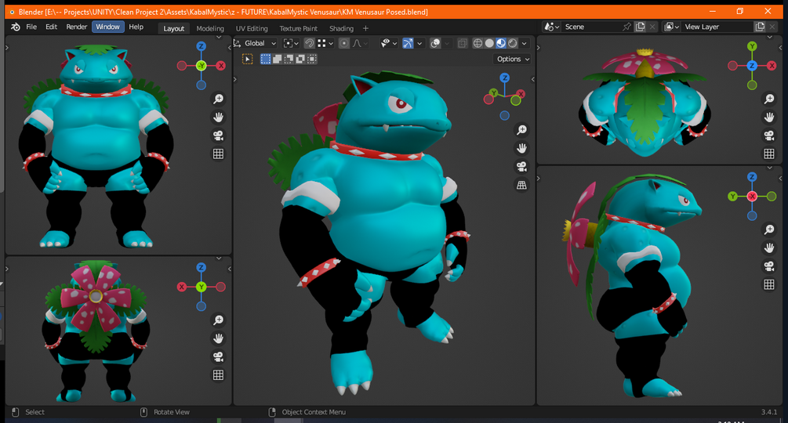Viewport: 788px width, 423px height.
Task: Toggle viewport gizmos display
Action: tap(408, 43)
